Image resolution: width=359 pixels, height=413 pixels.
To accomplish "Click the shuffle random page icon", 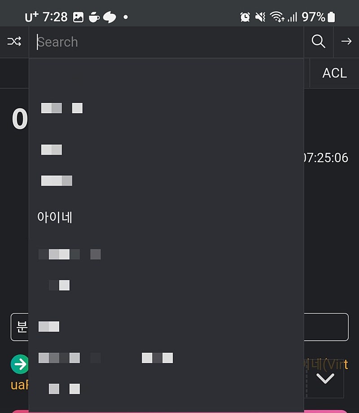I will point(14,42).
